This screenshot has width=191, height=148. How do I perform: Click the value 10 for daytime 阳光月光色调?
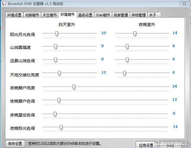pos(104,33)
